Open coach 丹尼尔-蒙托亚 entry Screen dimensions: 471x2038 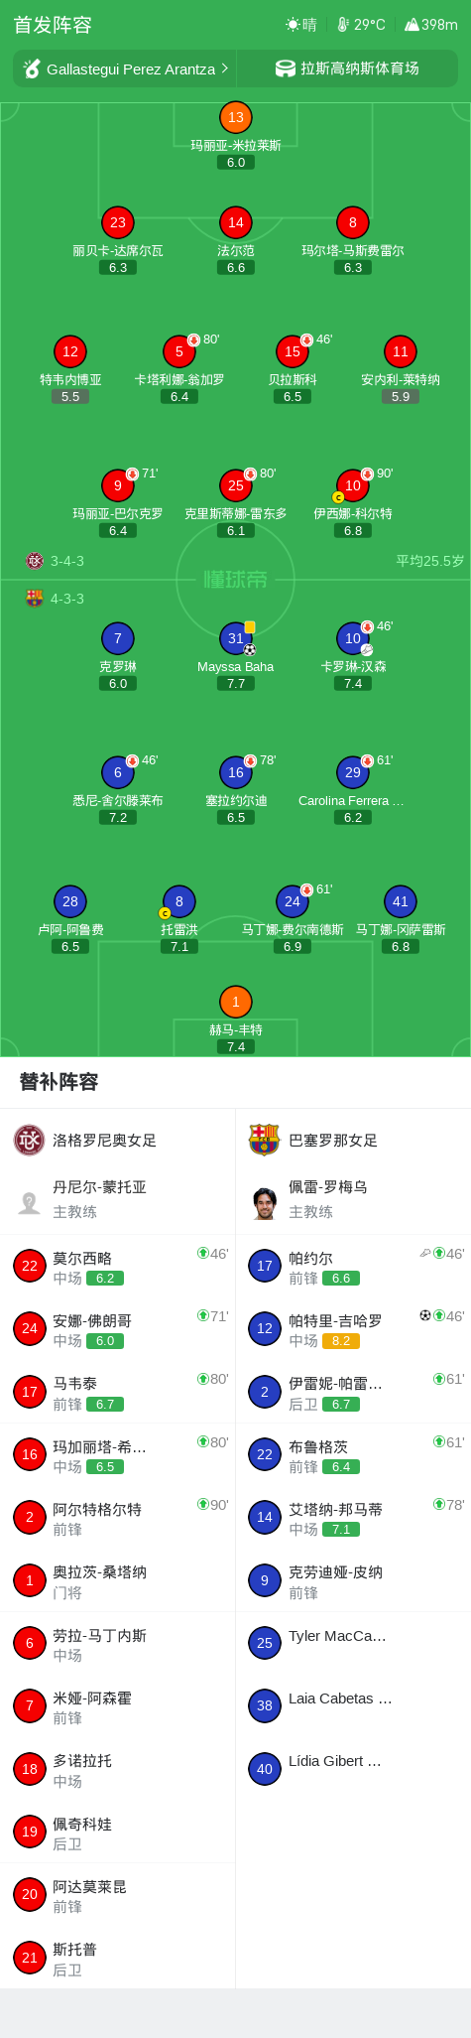click(118, 1198)
